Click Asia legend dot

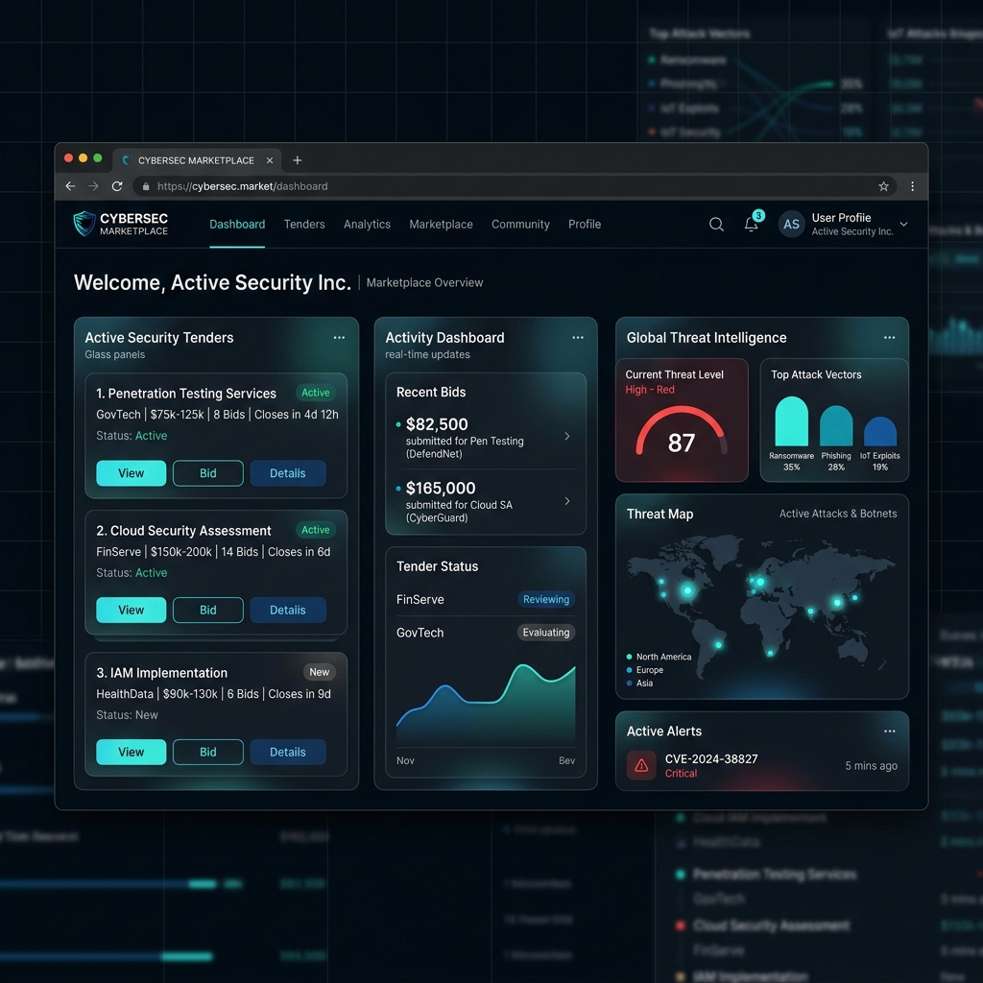pyautogui.click(x=629, y=683)
